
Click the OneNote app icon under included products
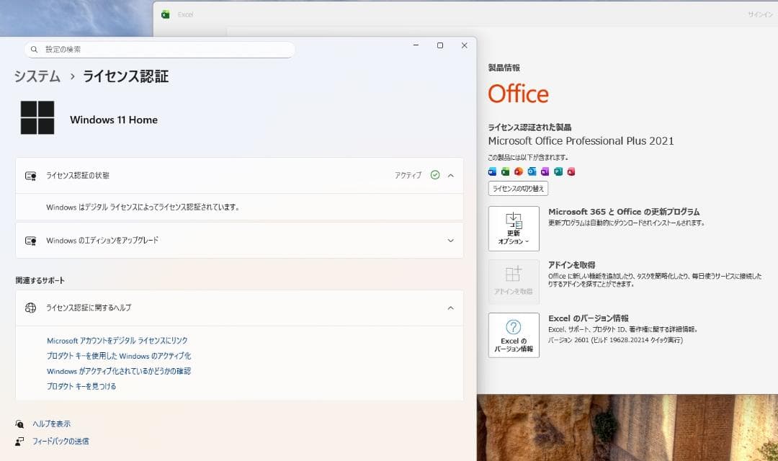(x=545, y=171)
